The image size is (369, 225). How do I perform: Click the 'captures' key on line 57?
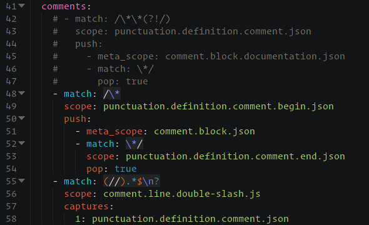[86, 207]
